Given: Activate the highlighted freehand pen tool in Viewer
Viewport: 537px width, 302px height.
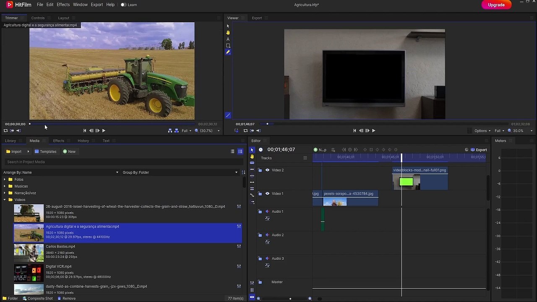Looking at the screenshot, I should point(228,52).
